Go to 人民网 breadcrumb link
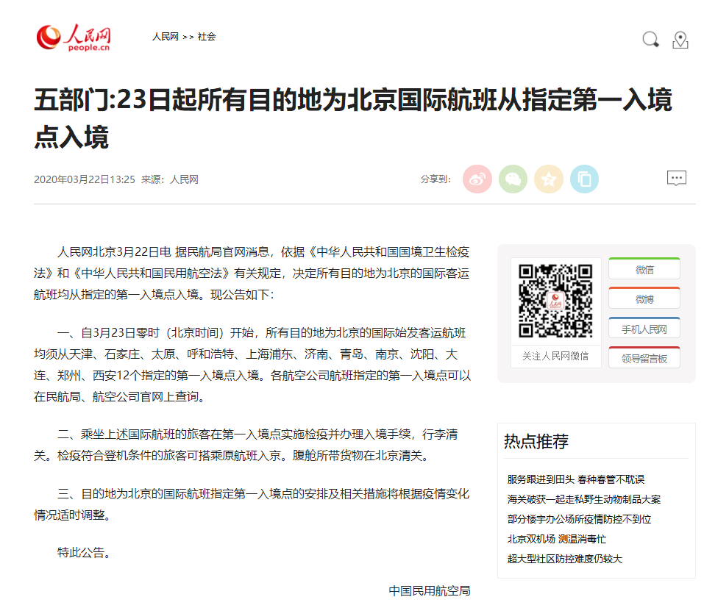Screen dimensions: 704x608 coord(166,37)
